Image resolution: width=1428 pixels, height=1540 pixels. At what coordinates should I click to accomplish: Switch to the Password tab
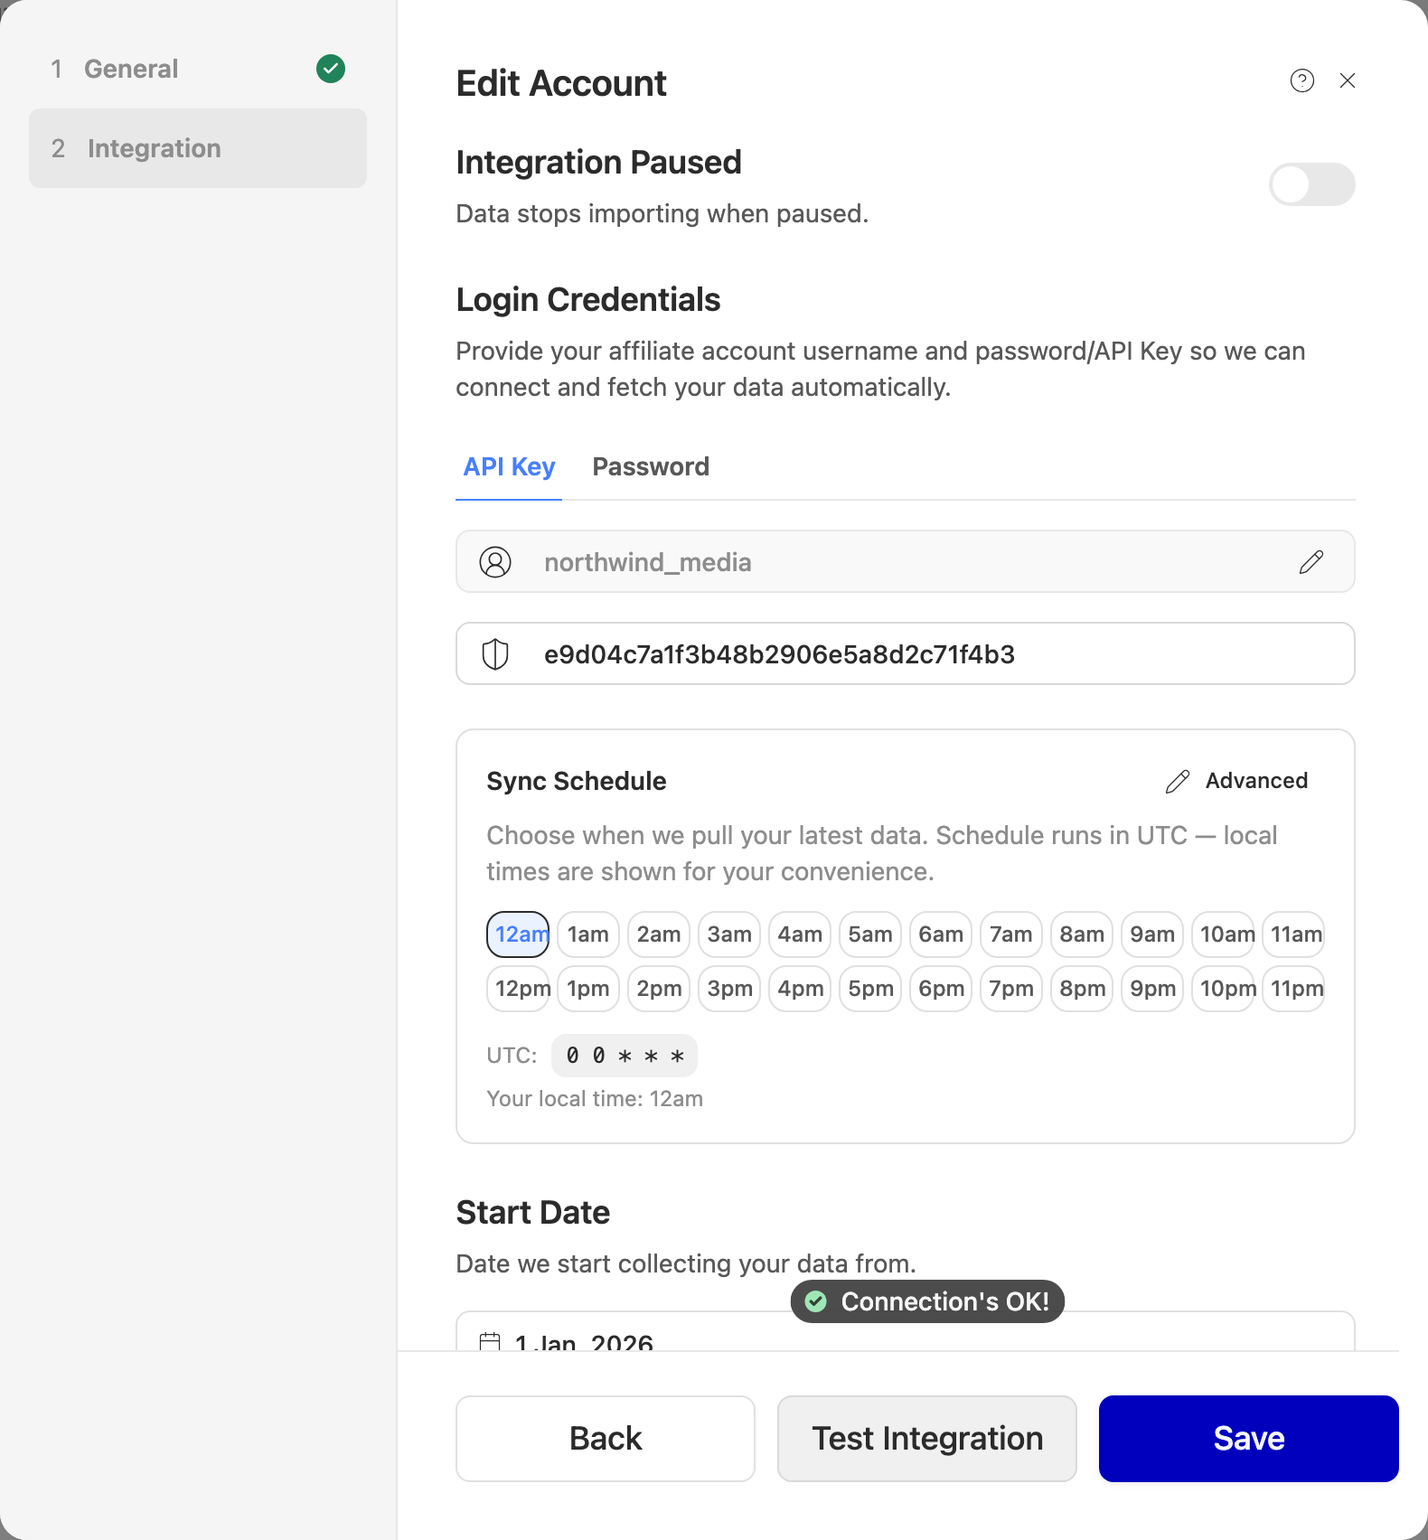(x=651, y=466)
